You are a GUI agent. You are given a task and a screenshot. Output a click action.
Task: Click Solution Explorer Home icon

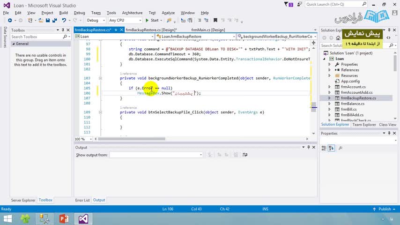click(x=338, y=38)
